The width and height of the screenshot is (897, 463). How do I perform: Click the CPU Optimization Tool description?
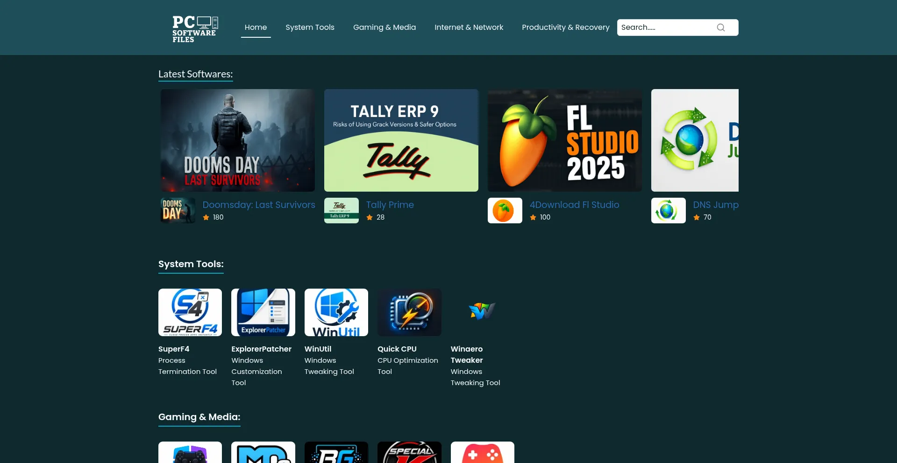408,366
